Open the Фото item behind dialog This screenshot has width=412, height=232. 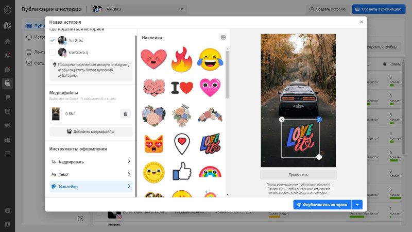[36, 63]
